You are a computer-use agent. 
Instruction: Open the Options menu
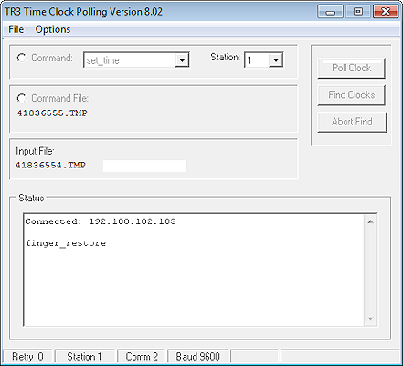coord(53,29)
